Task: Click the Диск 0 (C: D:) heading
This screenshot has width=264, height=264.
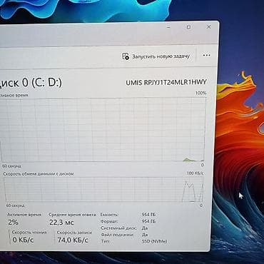Action: [x=31, y=83]
